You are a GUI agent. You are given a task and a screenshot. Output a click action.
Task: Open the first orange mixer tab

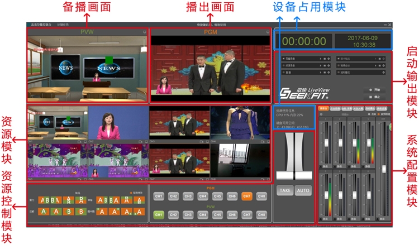click(x=323, y=108)
